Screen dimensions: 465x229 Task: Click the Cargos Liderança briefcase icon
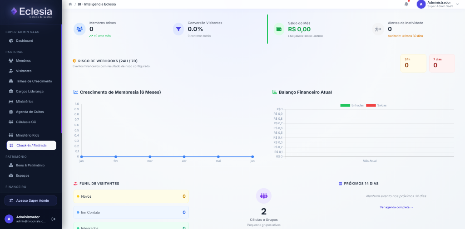11,91
